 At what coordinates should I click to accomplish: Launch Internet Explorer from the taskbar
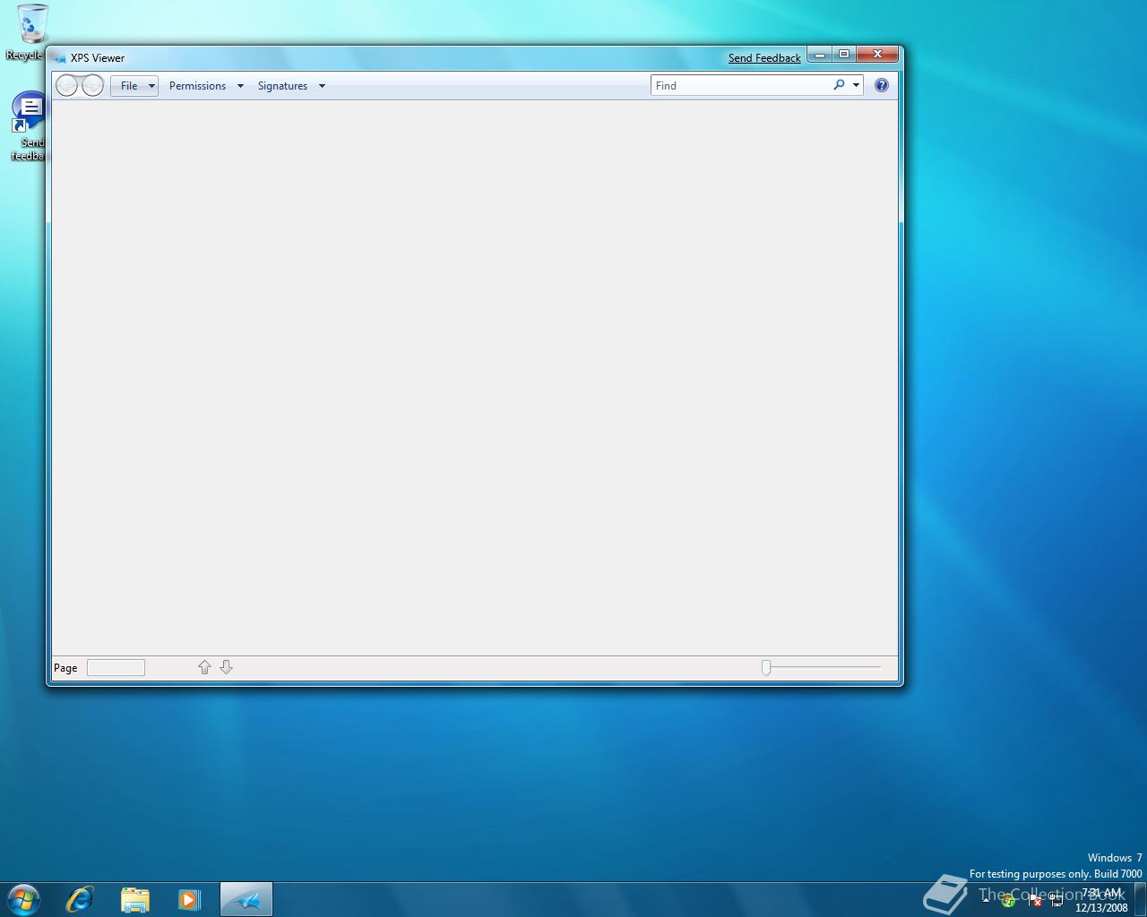(x=80, y=899)
